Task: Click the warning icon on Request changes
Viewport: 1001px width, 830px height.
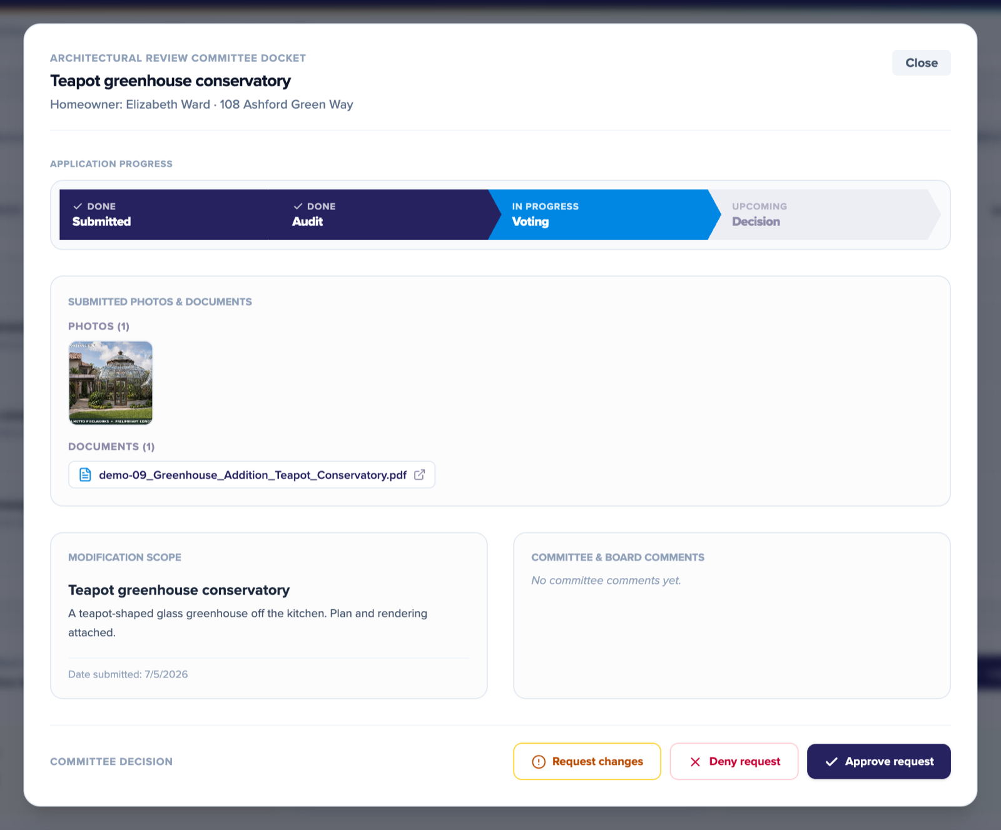Action: pos(538,761)
